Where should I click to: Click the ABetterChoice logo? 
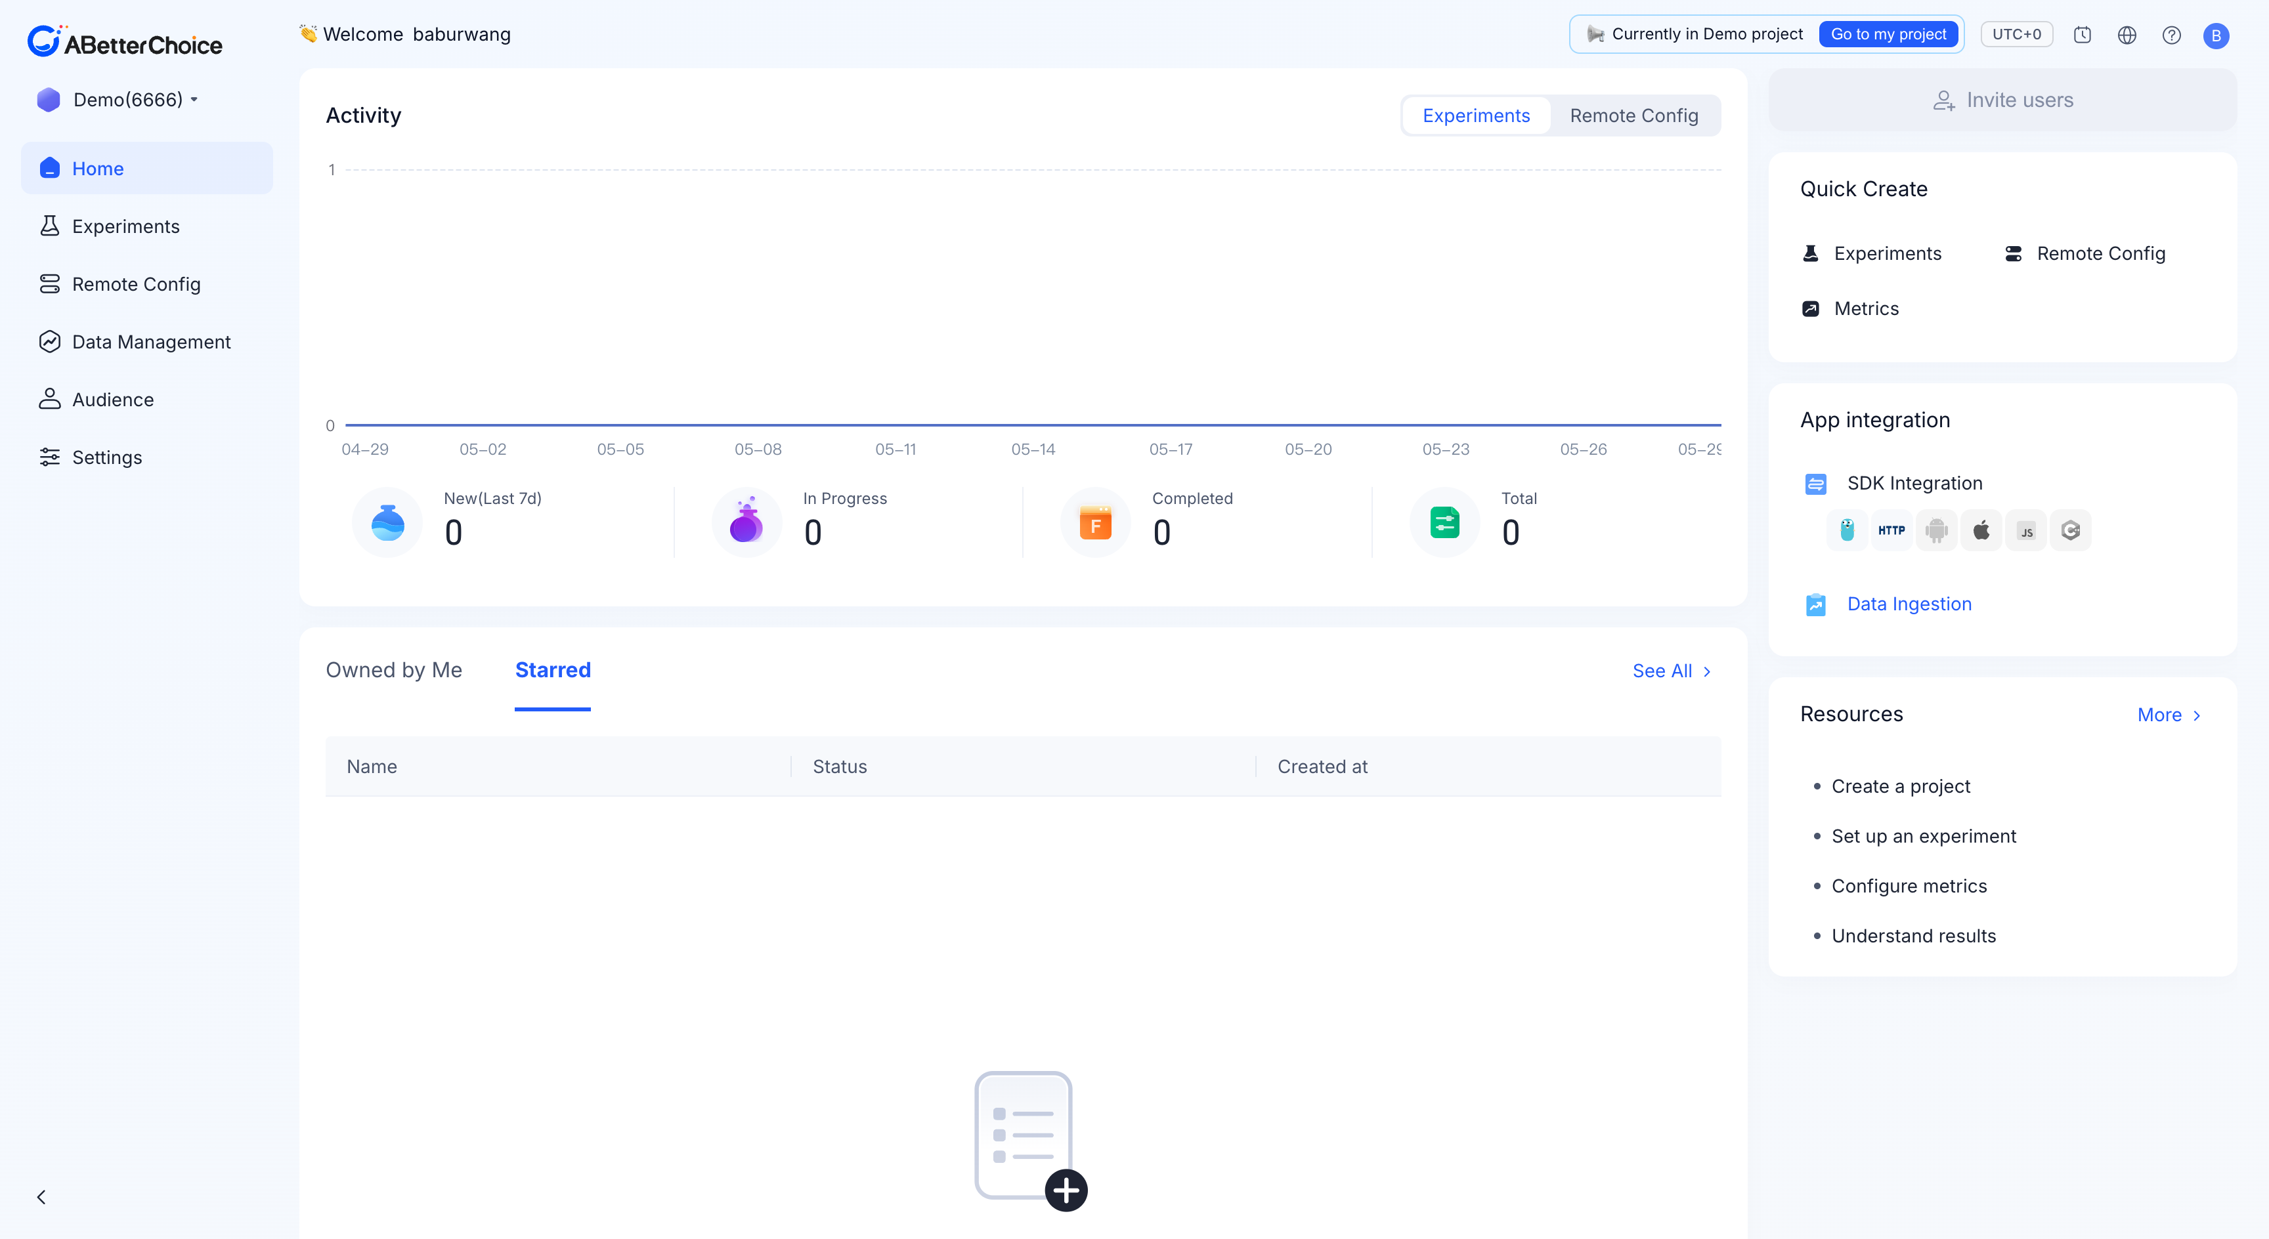coord(124,41)
